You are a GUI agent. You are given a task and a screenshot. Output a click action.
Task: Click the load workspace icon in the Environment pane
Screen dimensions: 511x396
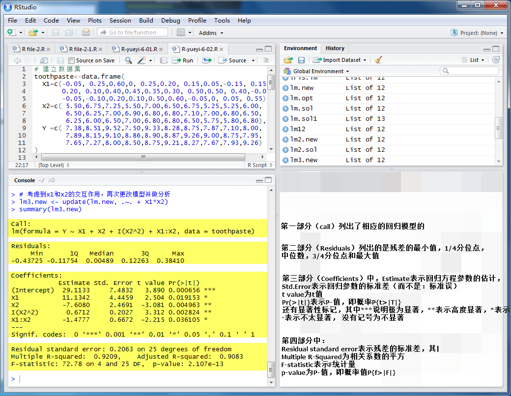click(288, 60)
